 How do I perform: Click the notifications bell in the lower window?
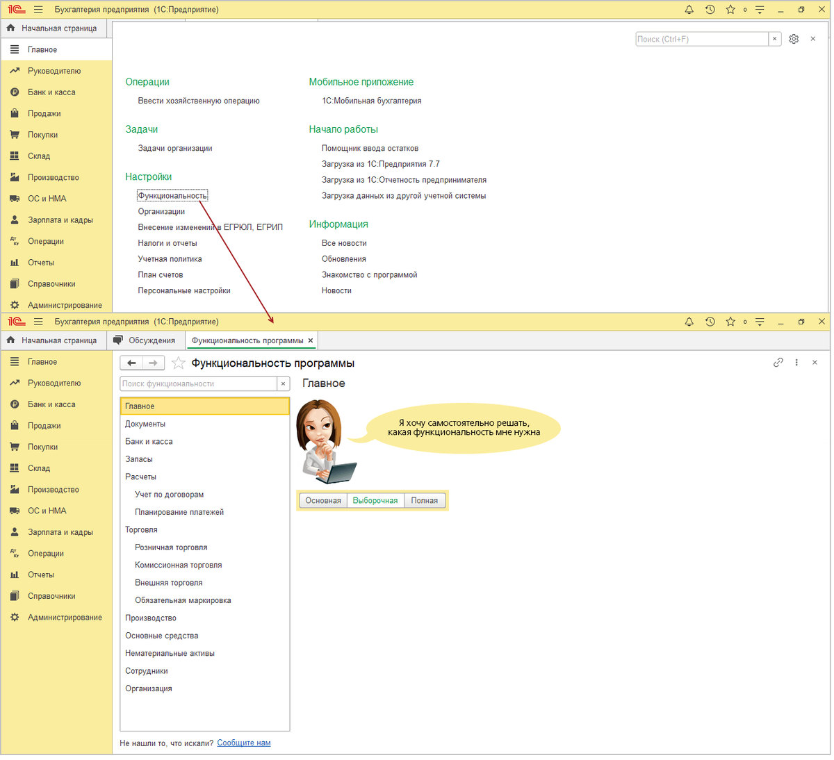tap(689, 322)
